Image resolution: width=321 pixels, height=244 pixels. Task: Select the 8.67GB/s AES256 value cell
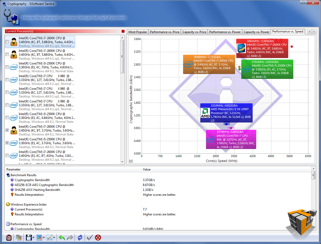149,185
